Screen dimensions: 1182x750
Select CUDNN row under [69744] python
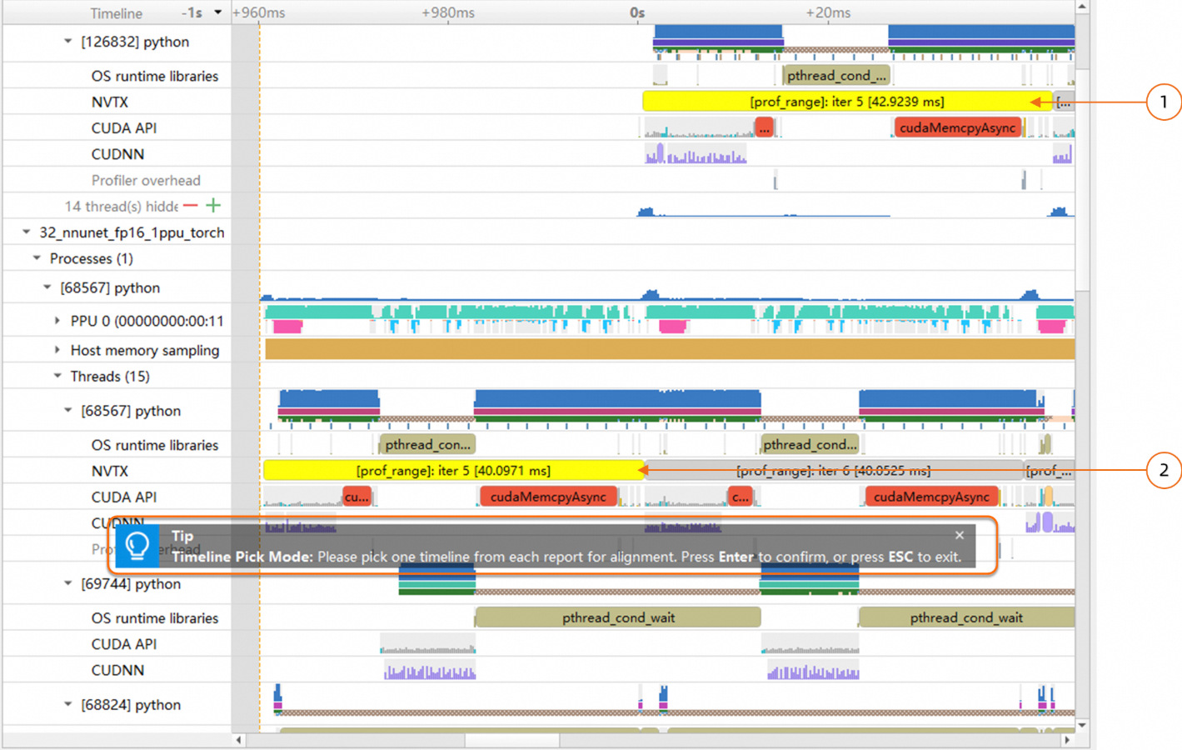(x=117, y=670)
